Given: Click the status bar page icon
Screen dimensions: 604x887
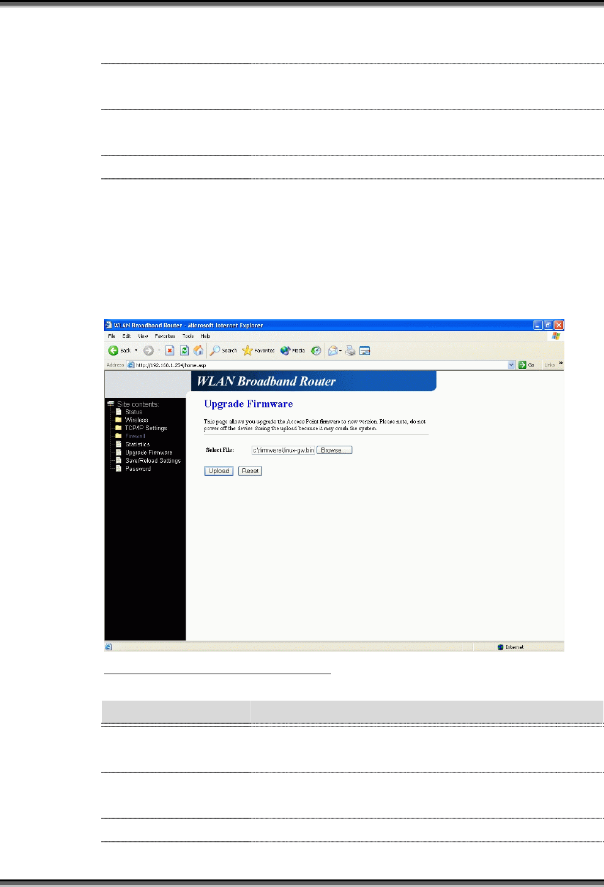Looking at the screenshot, I should (x=108, y=647).
